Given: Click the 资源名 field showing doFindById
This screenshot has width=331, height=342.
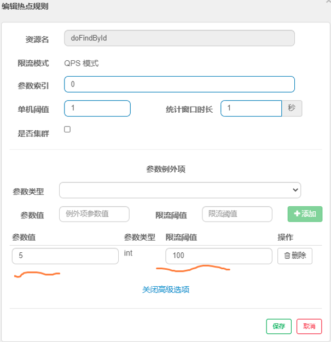Looking at the screenshot, I should pos(179,38).
